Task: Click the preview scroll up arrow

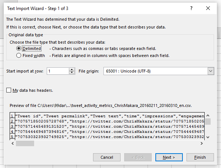Action: (208, 116)
